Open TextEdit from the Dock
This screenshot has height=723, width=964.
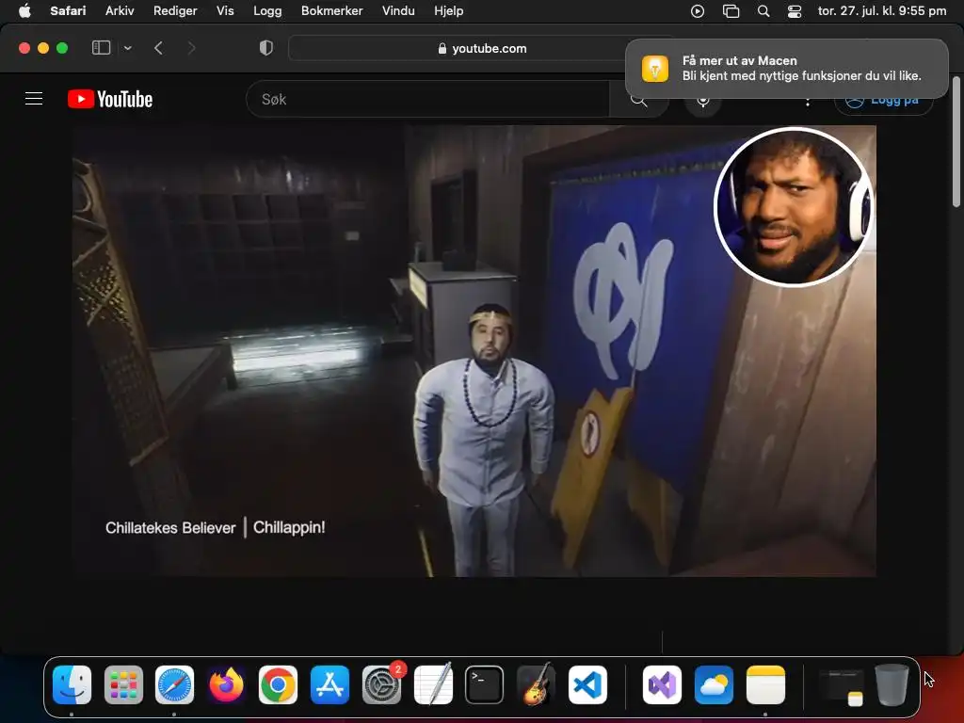coord(433,685)
